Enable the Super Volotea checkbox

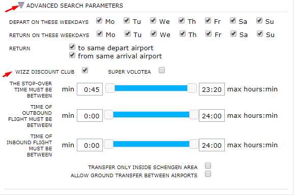(x=162, y=70)
